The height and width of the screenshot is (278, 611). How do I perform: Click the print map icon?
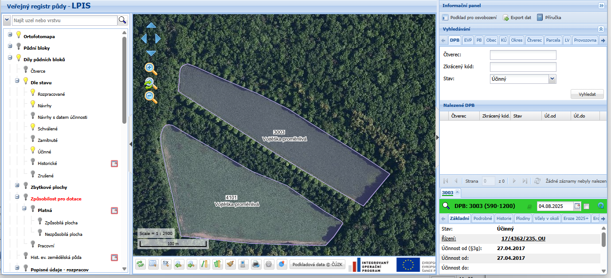coord(256,265)
